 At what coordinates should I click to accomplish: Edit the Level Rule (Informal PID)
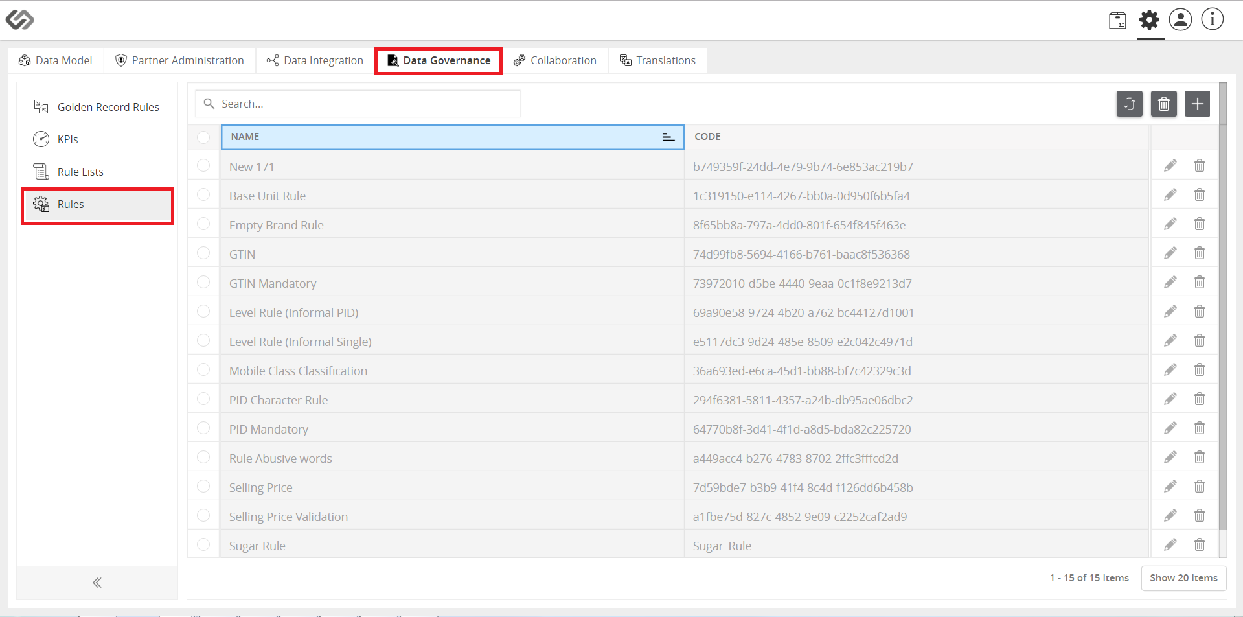pos(1170,312)
